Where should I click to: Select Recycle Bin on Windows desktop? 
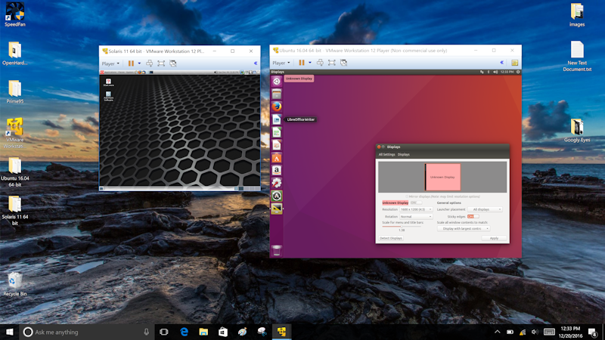coord(14,284)
